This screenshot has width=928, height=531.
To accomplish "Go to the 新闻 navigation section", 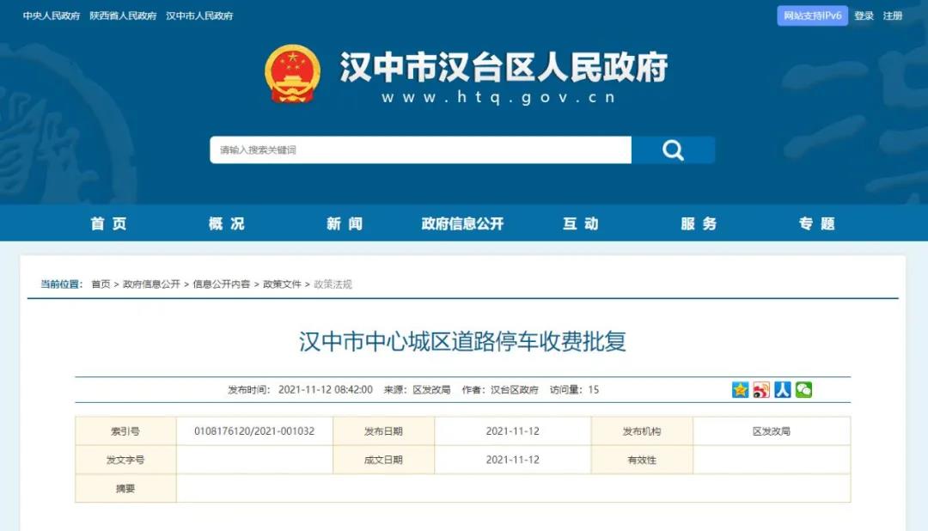I will [x=345, y=223].
